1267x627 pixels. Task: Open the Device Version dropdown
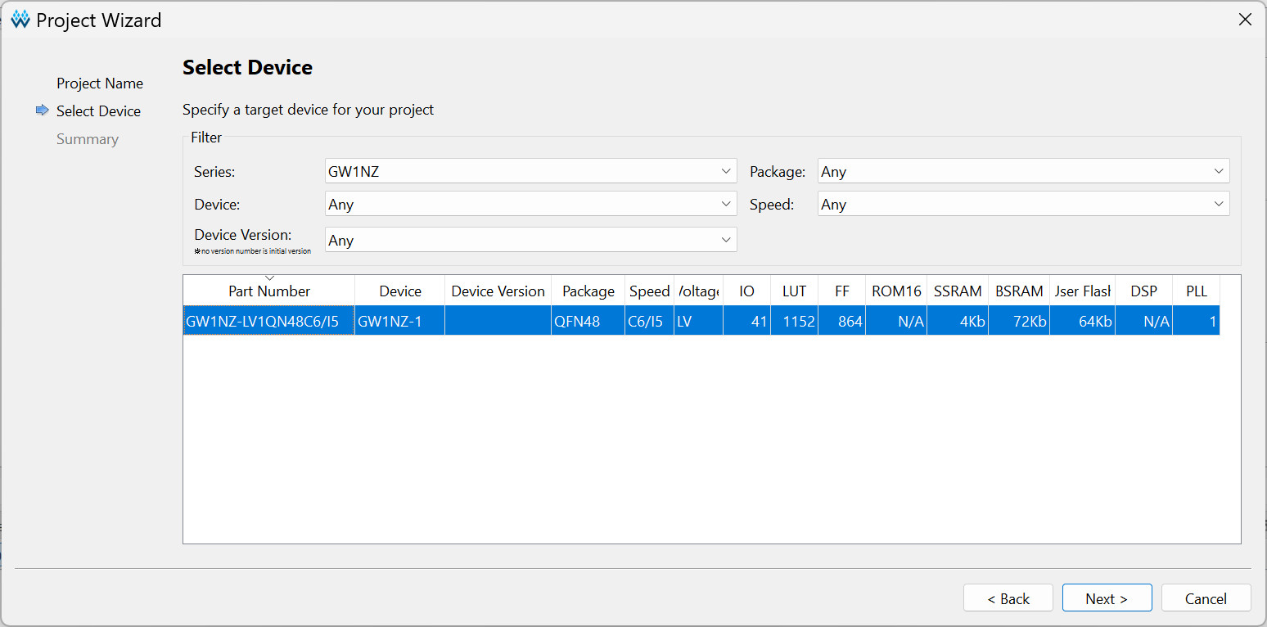(x=531, y=240)
